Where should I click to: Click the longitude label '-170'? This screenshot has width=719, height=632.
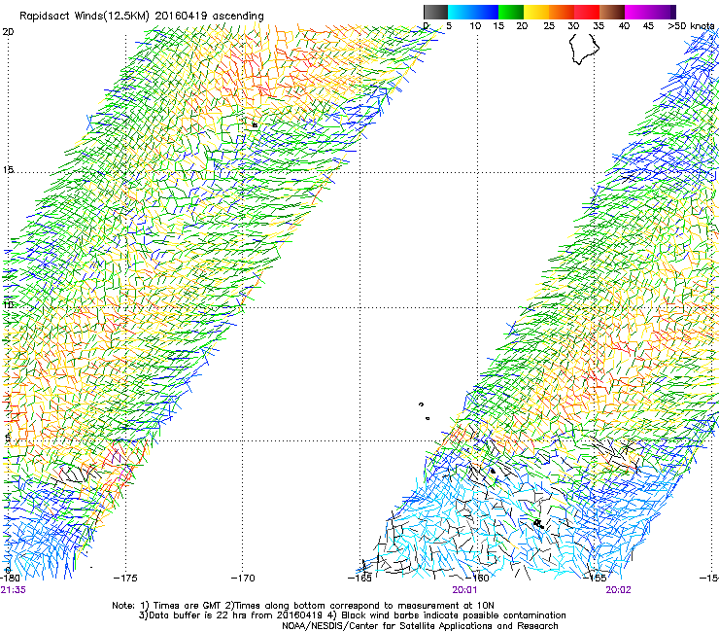(x=243, y=579)
